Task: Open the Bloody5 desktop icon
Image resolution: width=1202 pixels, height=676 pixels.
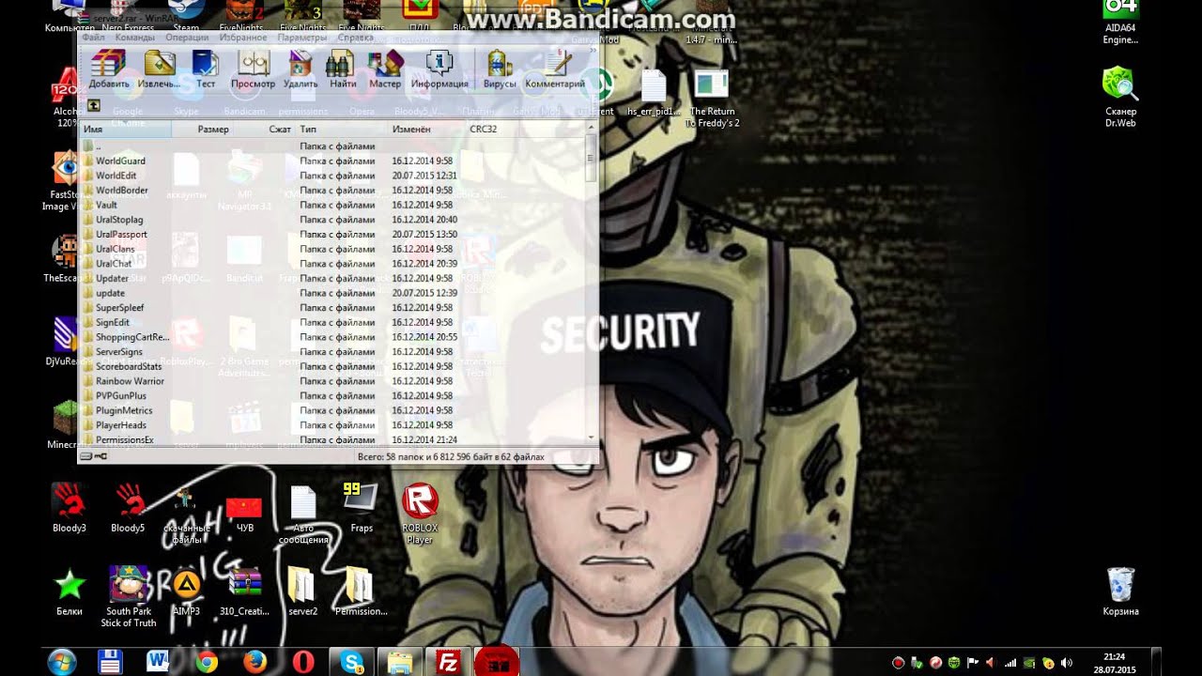Action: tap(128, 509)
